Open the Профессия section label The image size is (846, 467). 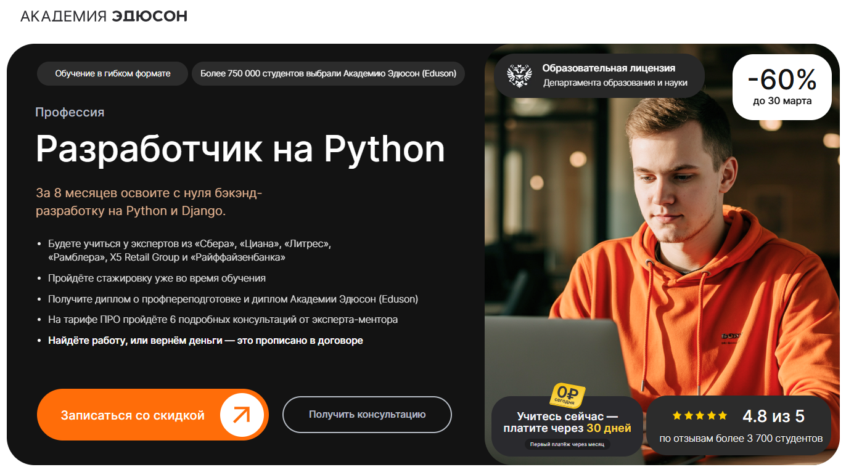(70, 112)
